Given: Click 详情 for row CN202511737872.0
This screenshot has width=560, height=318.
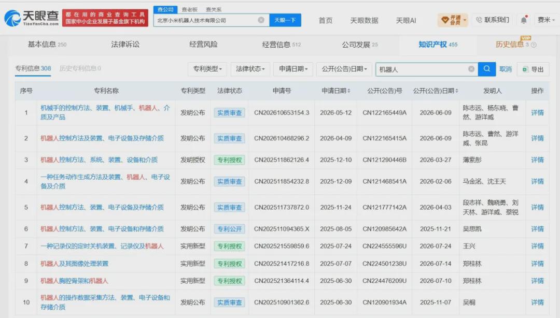Looking at the screenshot, I should click(x=537, y=207).
